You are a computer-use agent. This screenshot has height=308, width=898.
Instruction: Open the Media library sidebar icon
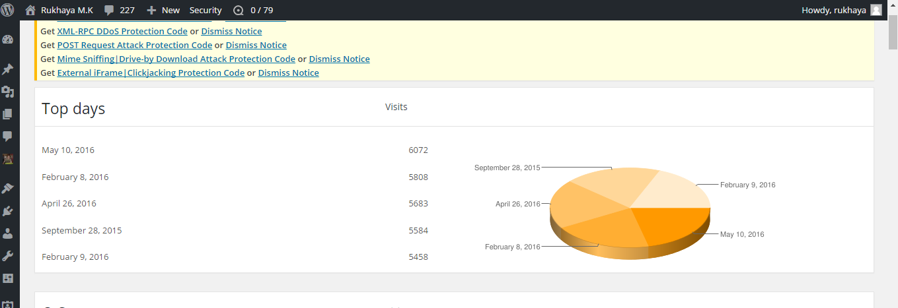coord(8,92)
